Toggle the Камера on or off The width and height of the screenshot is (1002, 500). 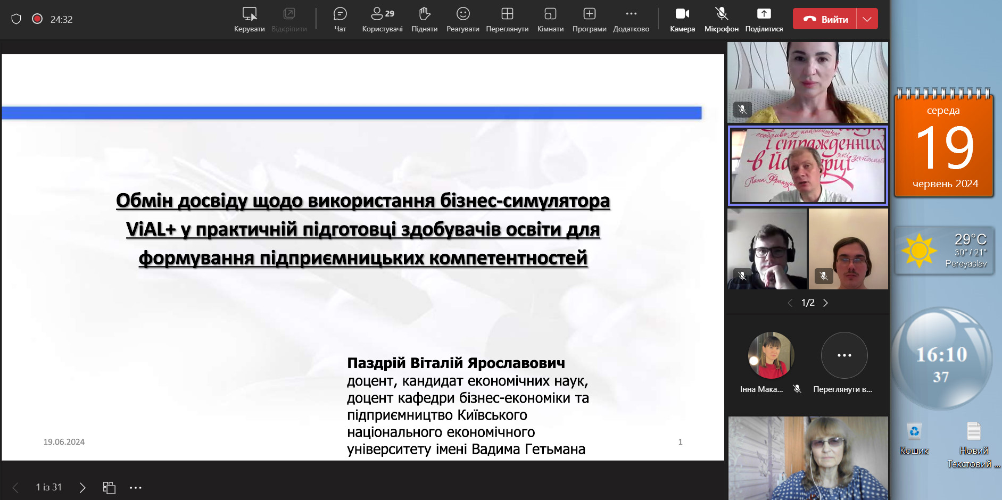point(682,20)
